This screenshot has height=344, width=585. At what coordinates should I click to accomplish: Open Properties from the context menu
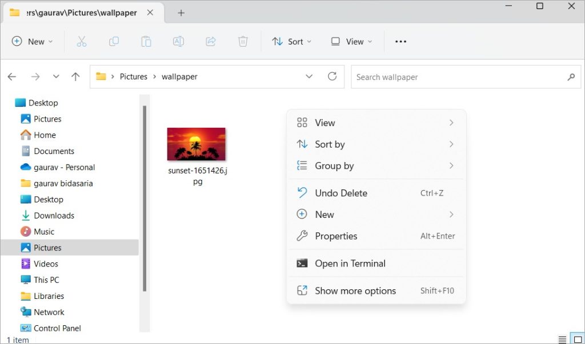point(336,236)
